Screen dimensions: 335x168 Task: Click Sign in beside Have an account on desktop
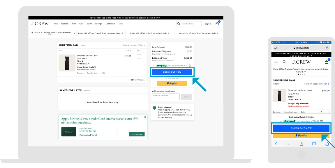coord(142,45)
